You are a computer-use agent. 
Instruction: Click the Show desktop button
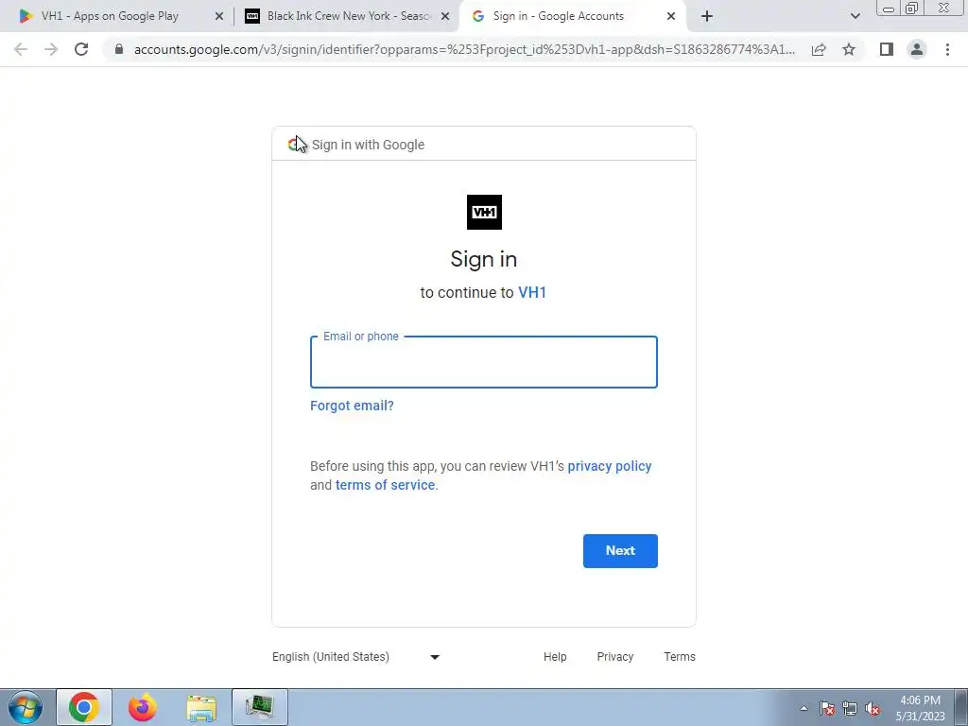[961, 707]
